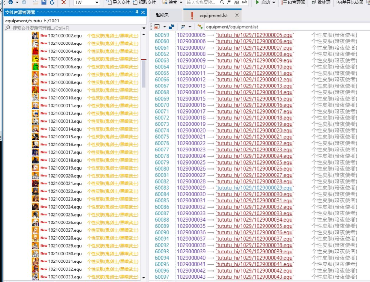Image resolution: width=370 pixels, height=282 pixels.
Task: Select the equipment.lst tab
Action: coord(214,16)
